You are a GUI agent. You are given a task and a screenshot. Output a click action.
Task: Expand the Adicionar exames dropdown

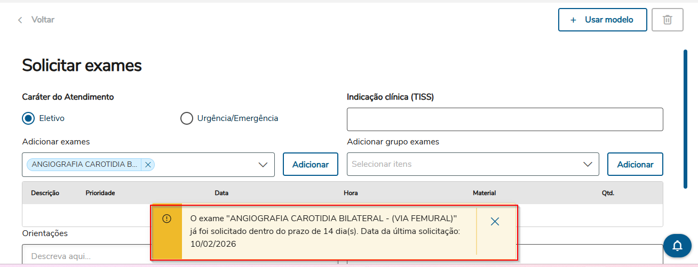[x=263, y=165]
